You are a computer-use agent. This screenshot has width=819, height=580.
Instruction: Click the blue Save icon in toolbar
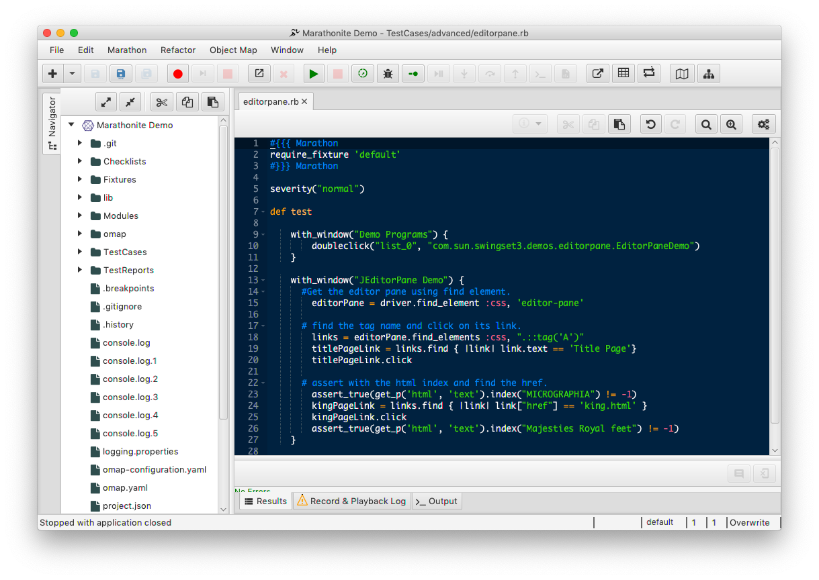tap(121, 74)
